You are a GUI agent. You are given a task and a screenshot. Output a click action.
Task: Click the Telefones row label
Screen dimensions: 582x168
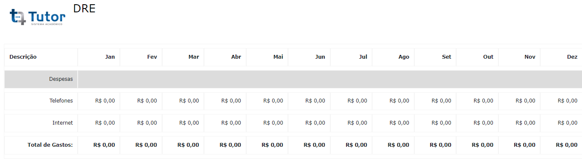click(x=61, y=101)
